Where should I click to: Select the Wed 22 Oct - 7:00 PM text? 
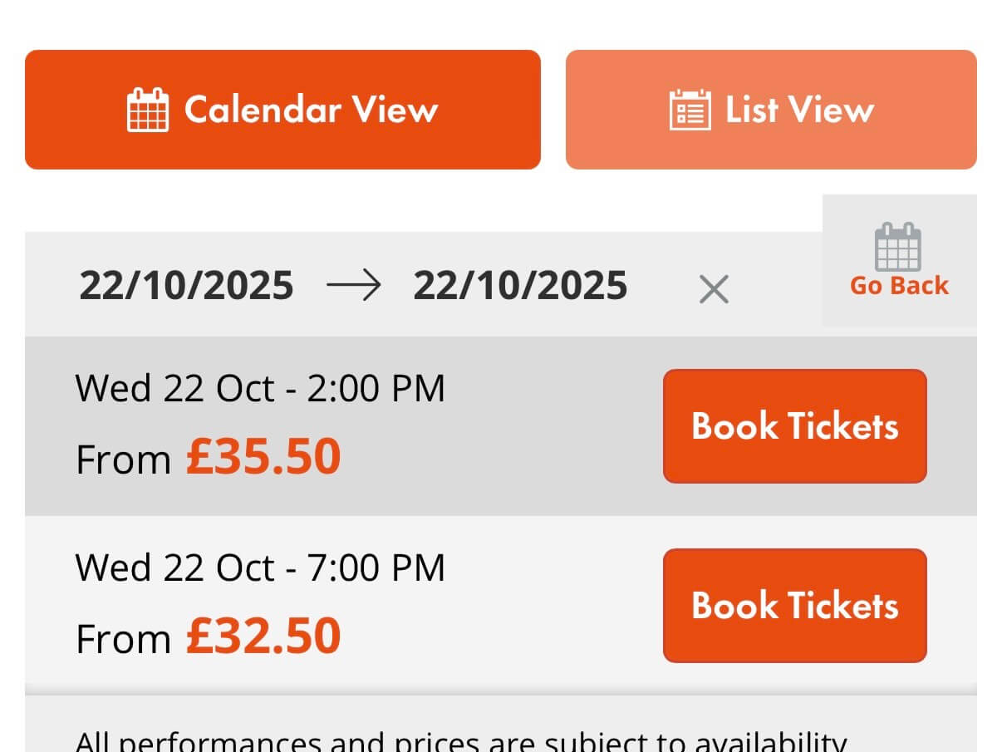point(260,568)
